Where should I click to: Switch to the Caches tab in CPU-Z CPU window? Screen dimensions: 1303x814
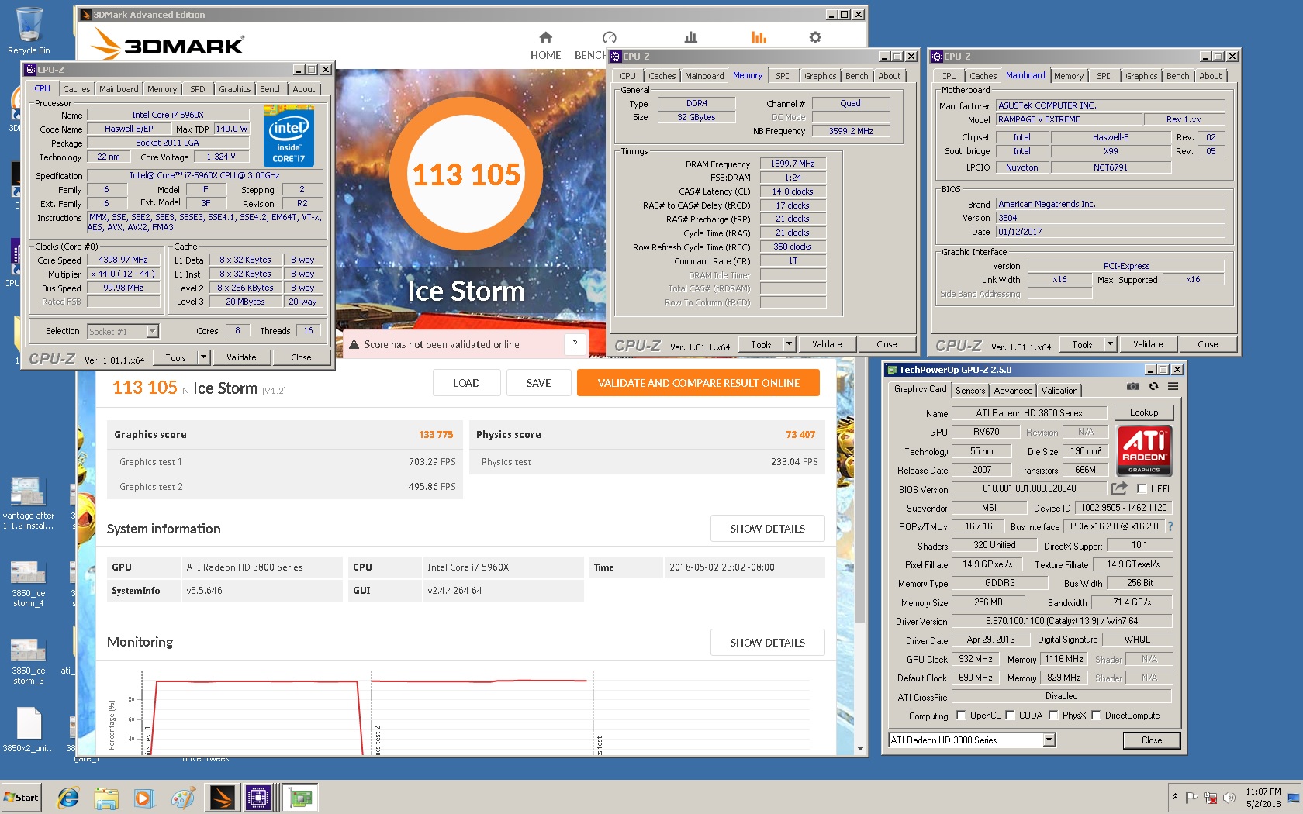(77, 89)
